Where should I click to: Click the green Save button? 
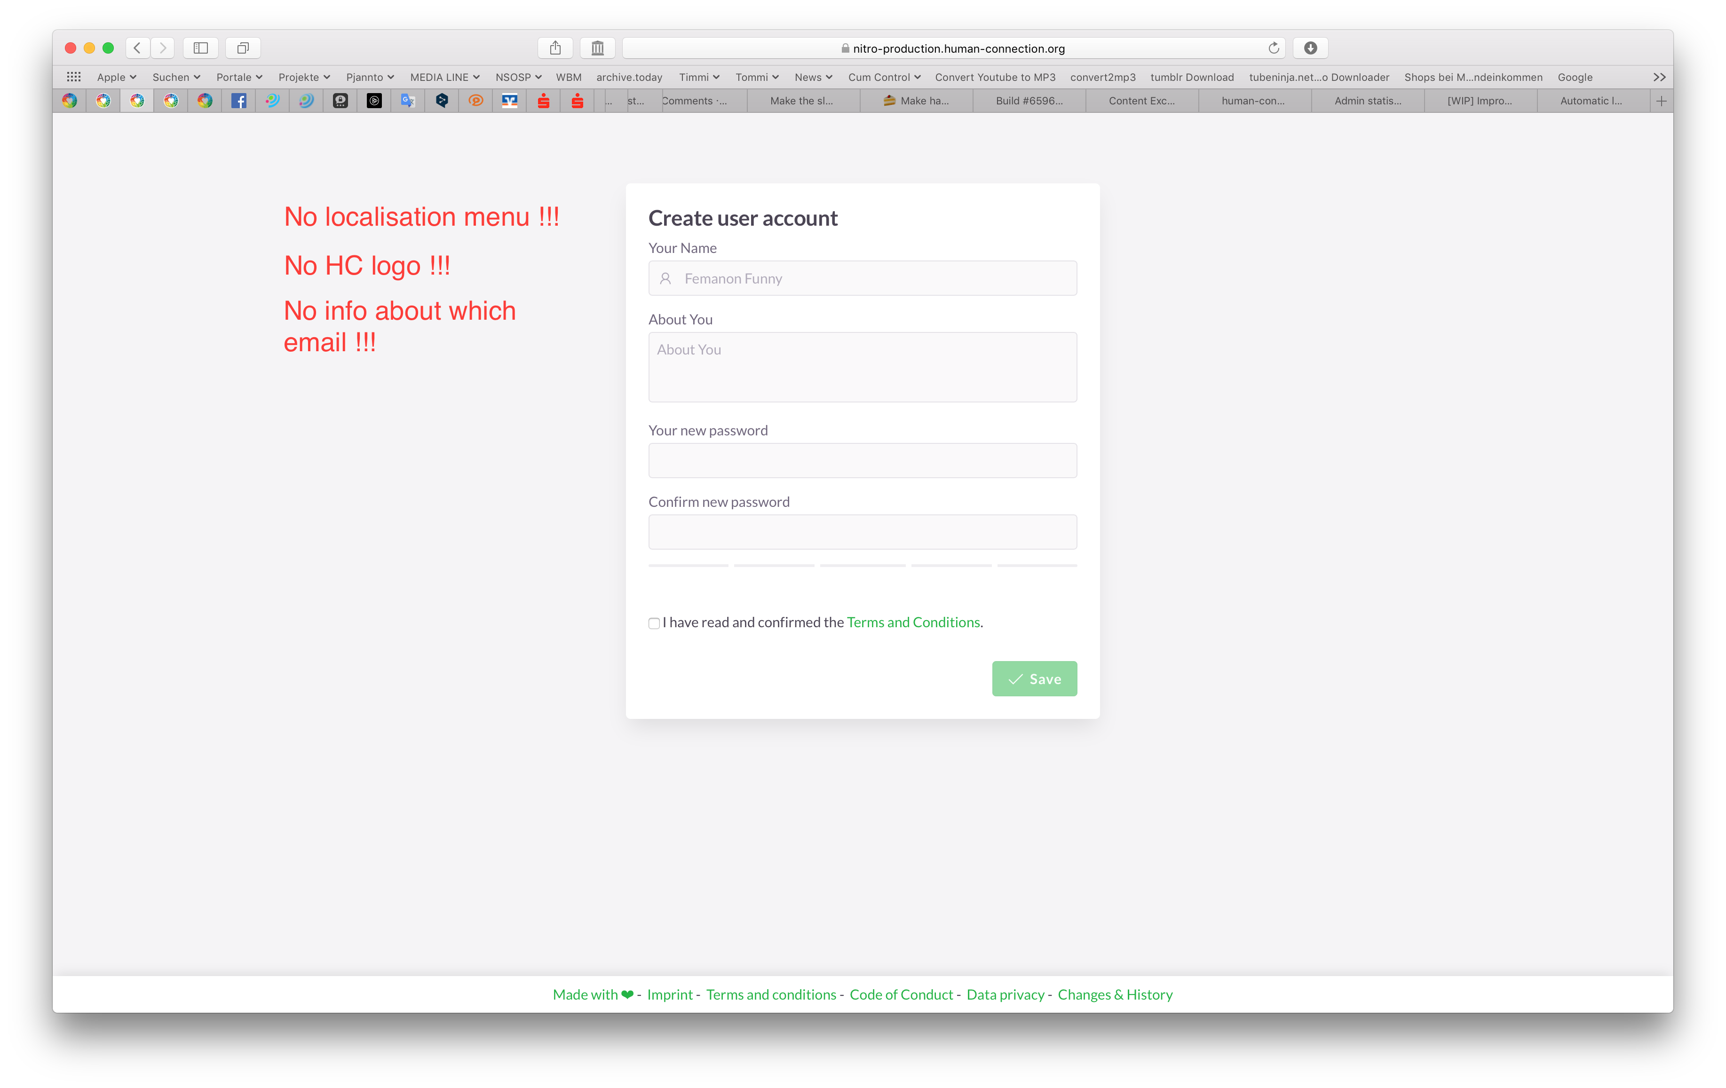1034,679
